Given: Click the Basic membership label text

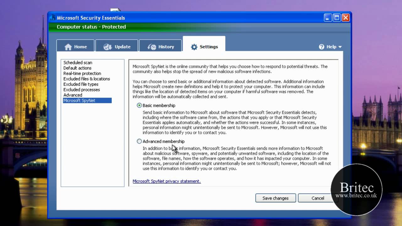Looking at the screenshot, I should click(x=159, y=105).
